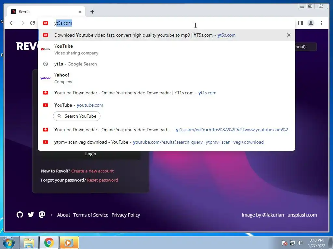Open Terms of Service link

click(x=91, y=215)
